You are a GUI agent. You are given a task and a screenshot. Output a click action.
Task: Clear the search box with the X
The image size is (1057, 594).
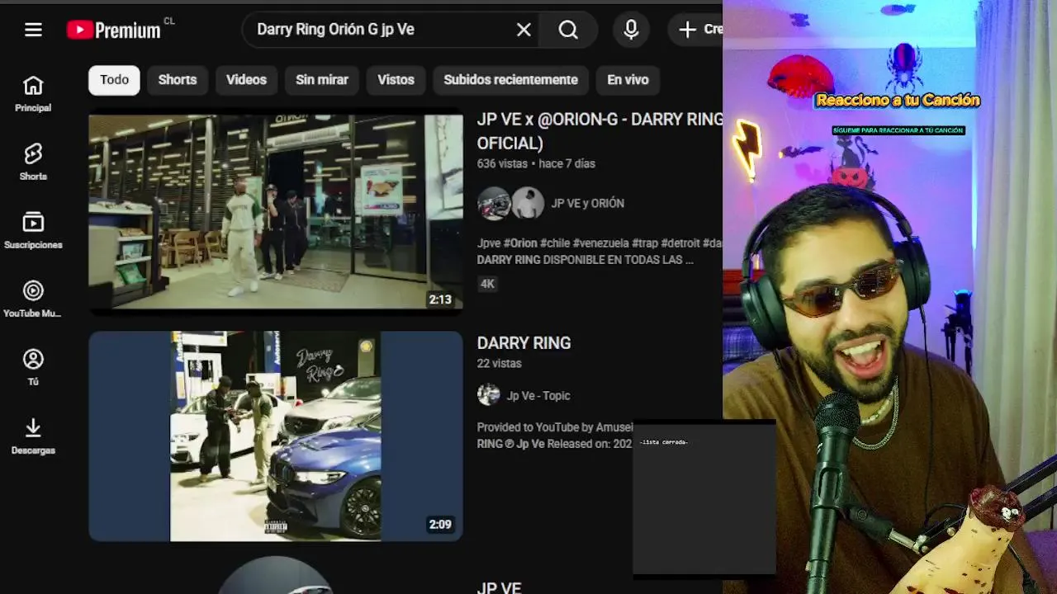(x=524, y=30)
